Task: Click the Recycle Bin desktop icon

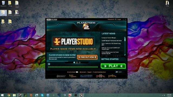Action: pos(4,4)
